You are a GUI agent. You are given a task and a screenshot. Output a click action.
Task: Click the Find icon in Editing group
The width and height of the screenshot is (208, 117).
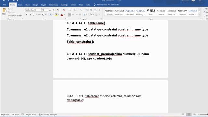205,9
